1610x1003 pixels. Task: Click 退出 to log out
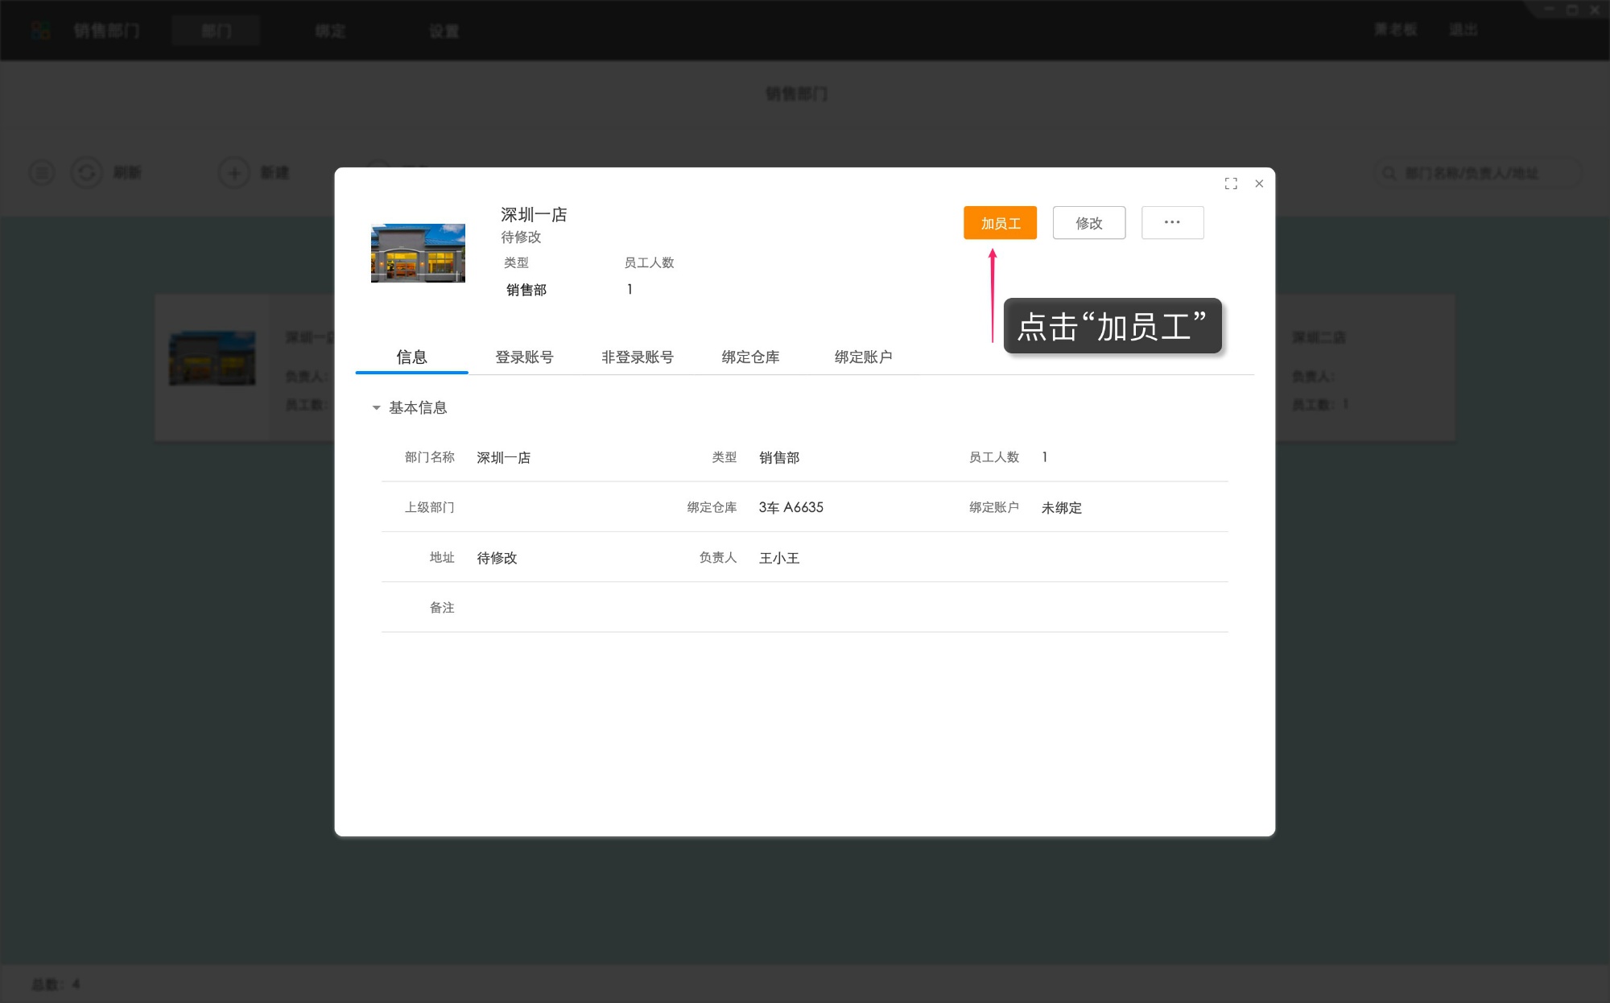(1465, 29)
